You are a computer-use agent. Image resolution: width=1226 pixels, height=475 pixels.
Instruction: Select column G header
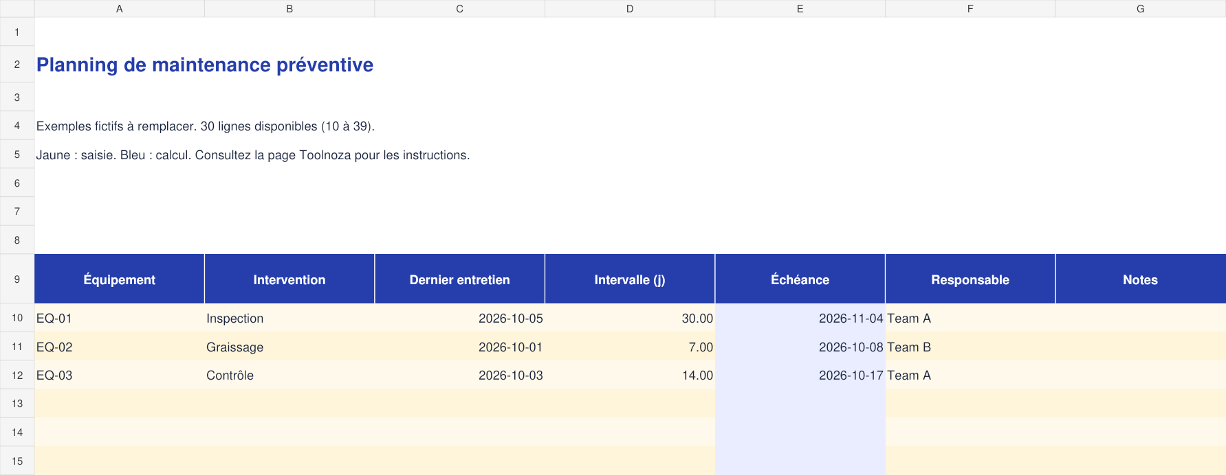pos(1140,8)
